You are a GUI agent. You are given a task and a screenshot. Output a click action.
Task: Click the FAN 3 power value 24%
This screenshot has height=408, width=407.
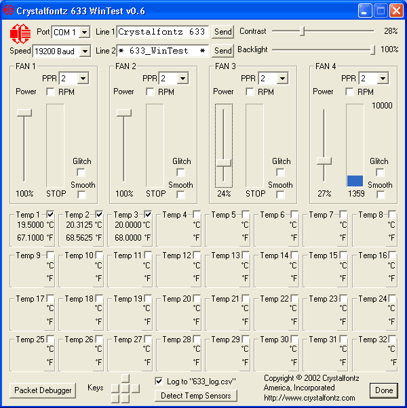224,194
